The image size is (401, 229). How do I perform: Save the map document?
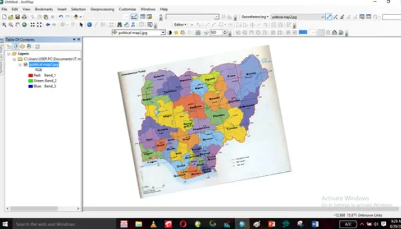click(x=17, y=17)
